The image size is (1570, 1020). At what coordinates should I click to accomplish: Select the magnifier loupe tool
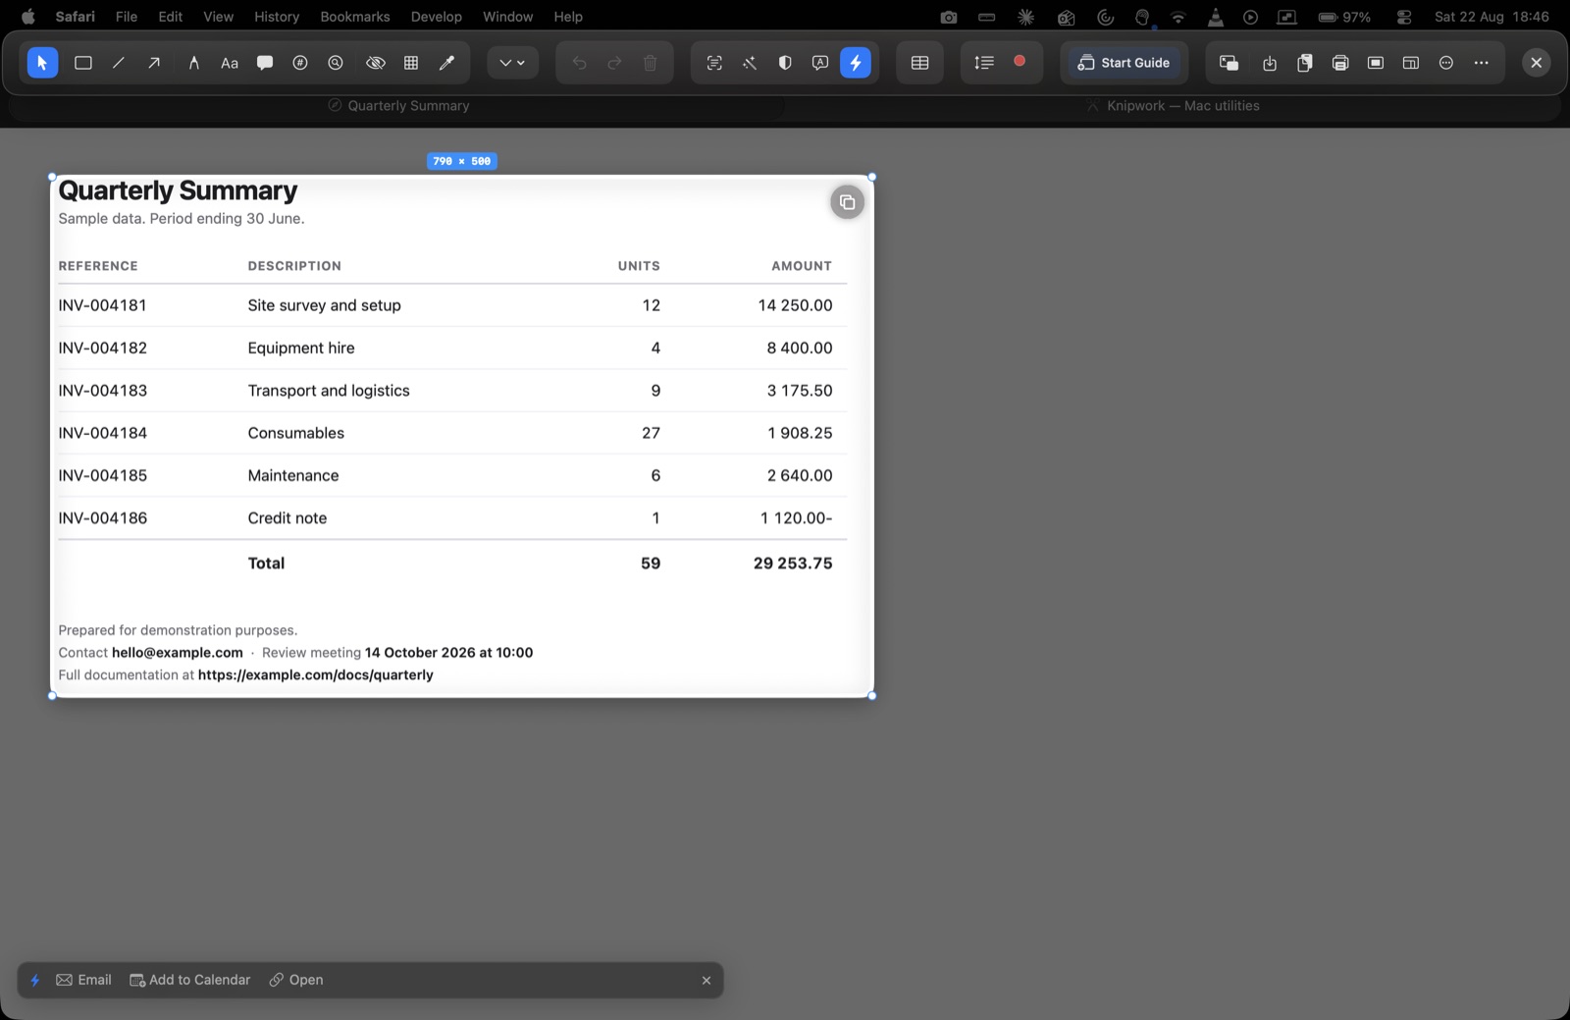(x=336, y=63)
